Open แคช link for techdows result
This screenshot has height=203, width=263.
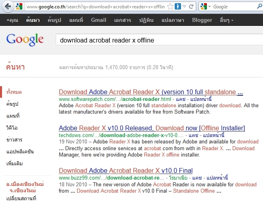click(x=193, y=135)
